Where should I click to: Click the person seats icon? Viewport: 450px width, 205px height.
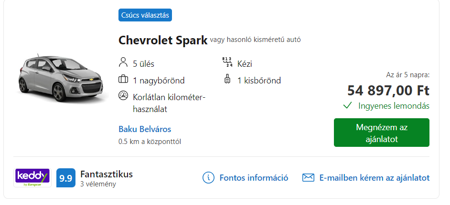tap(123, 62)
